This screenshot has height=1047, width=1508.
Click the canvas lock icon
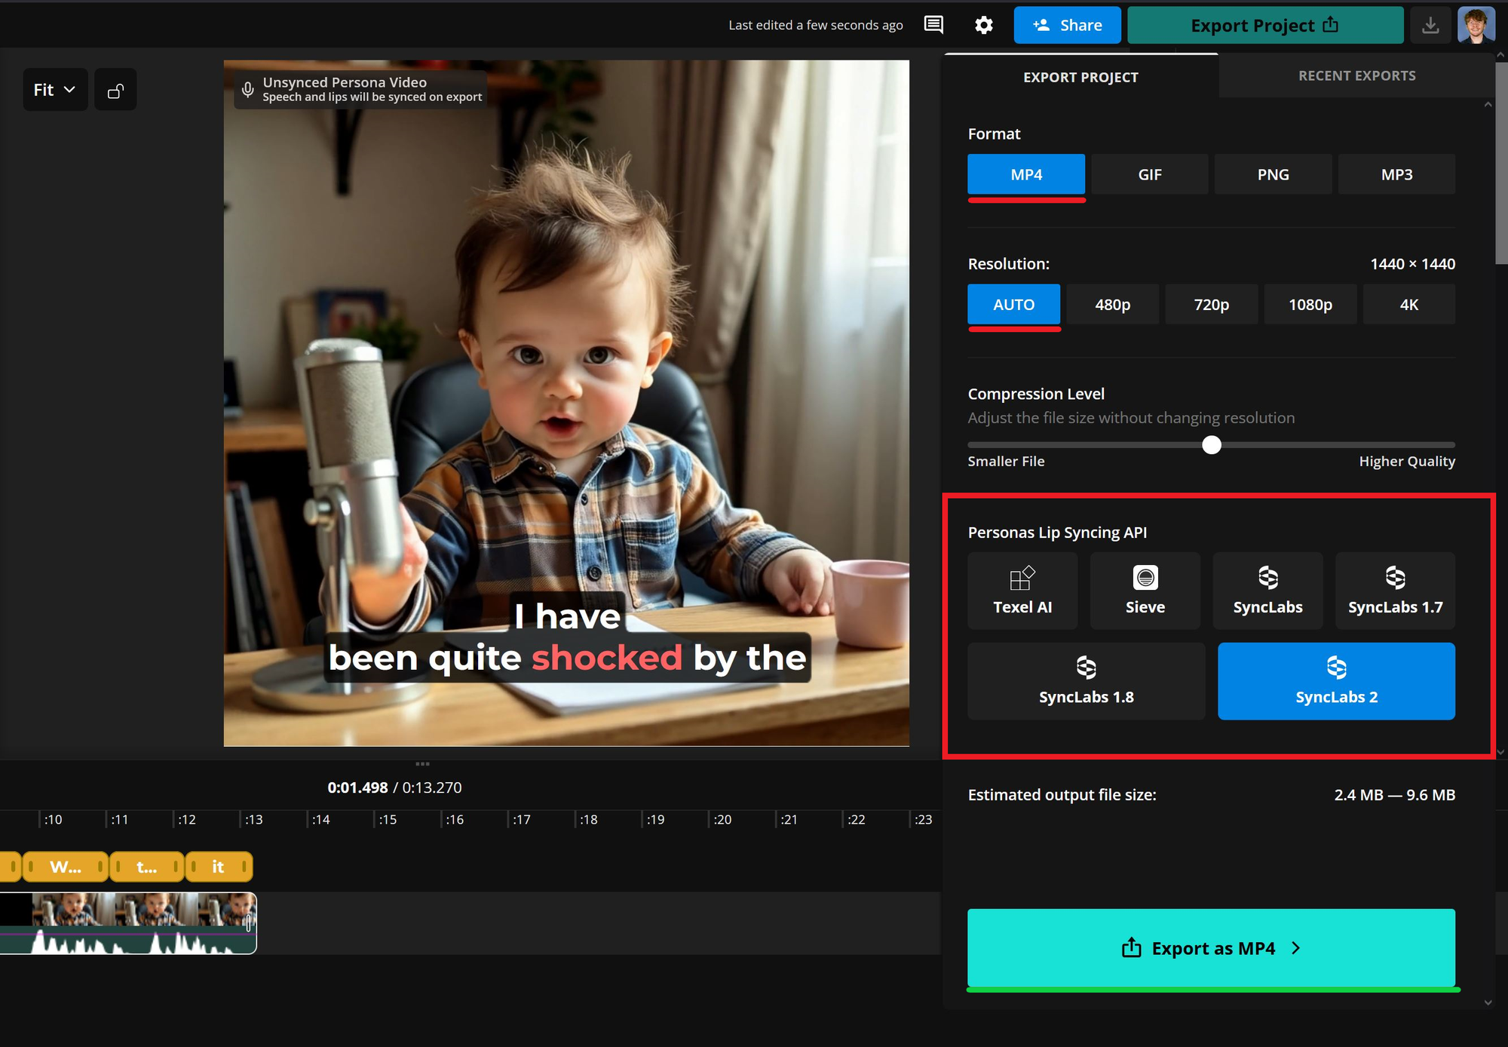point(115,91)
